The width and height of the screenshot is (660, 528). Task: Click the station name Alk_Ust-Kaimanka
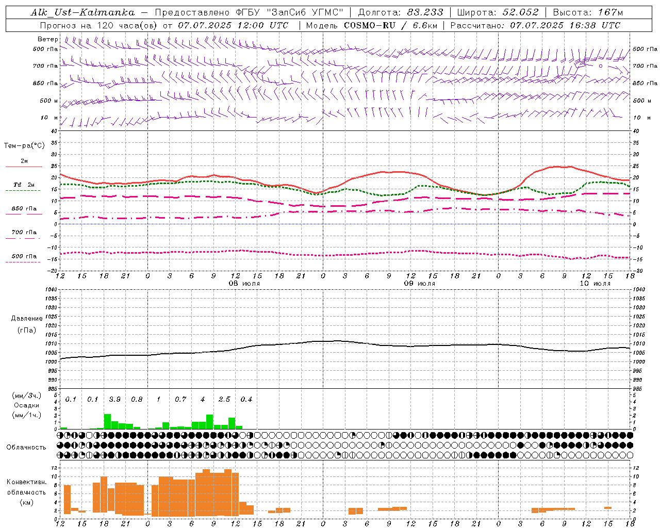[82, 12]
